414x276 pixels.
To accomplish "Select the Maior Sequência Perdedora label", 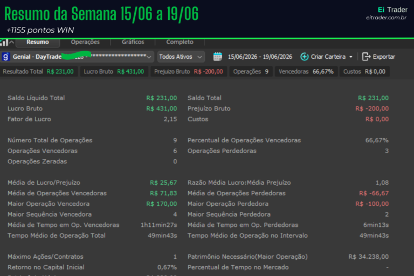I will coord(229,214).
